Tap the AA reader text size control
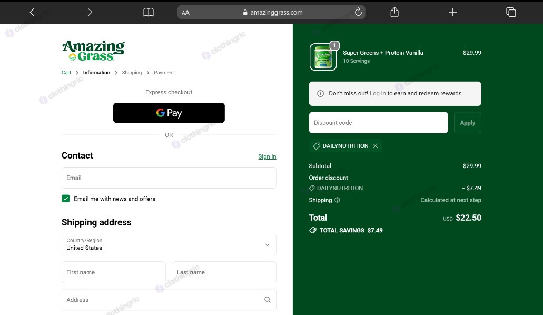The height and width of the screenshot is (315, 543). click(x=185, y=13)
